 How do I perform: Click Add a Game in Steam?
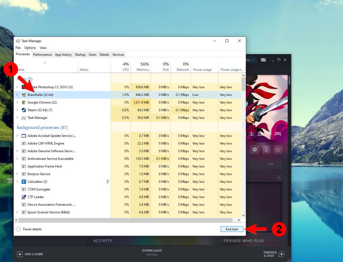[x=30, y=254]
